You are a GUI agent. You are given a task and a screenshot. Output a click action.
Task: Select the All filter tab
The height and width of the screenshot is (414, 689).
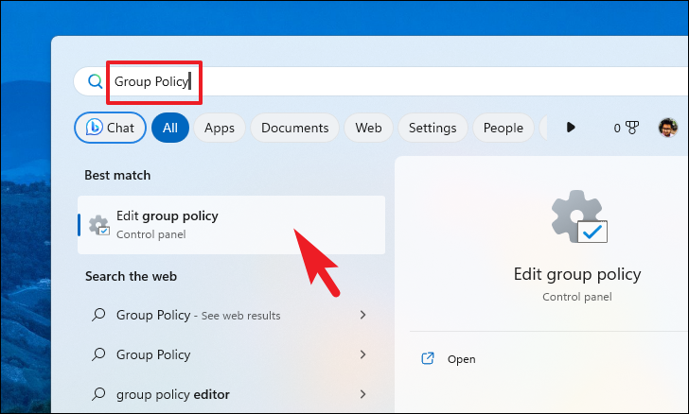(x=170, y=128)
